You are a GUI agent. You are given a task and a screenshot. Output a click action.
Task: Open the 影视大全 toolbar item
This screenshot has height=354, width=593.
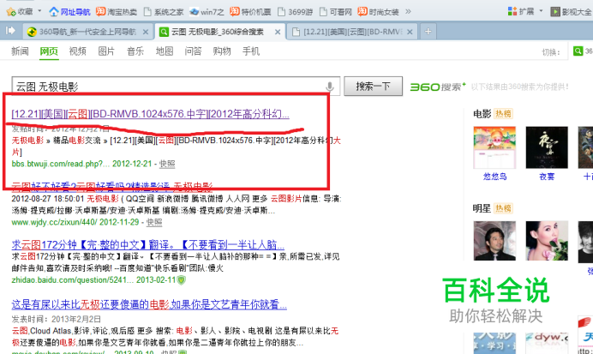click(x=571, y=12)
